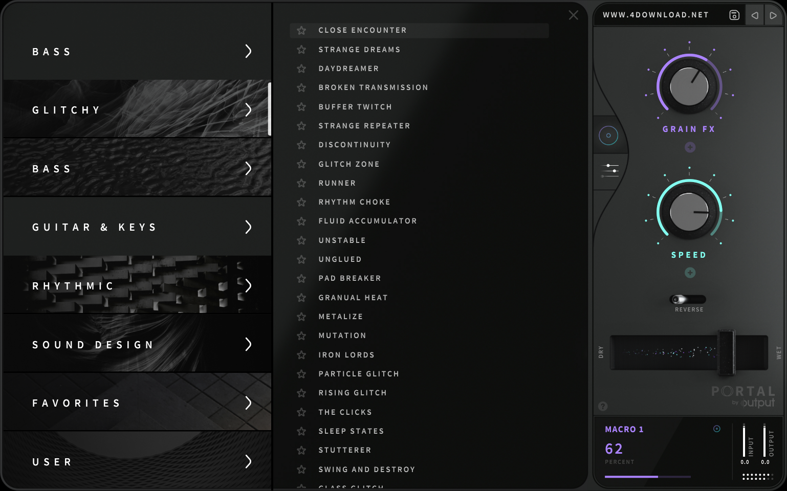Mark Rhythm Choke as favorite with its star

click(301, 202)
